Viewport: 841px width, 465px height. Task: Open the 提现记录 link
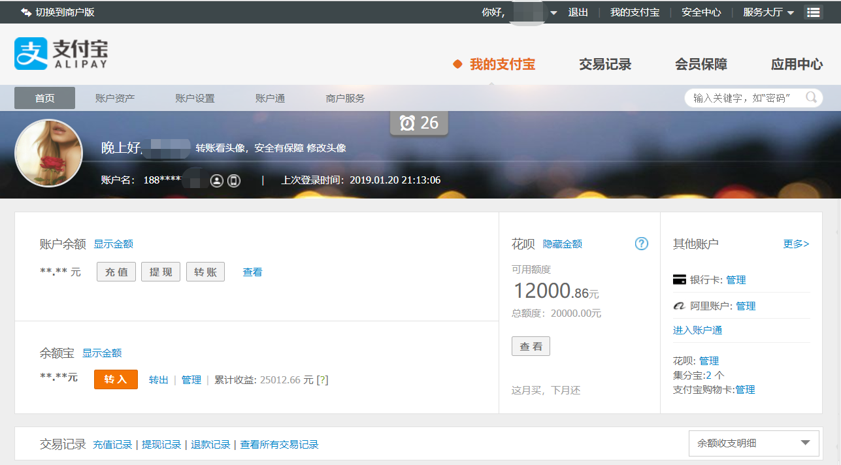(x=161, y=444)
